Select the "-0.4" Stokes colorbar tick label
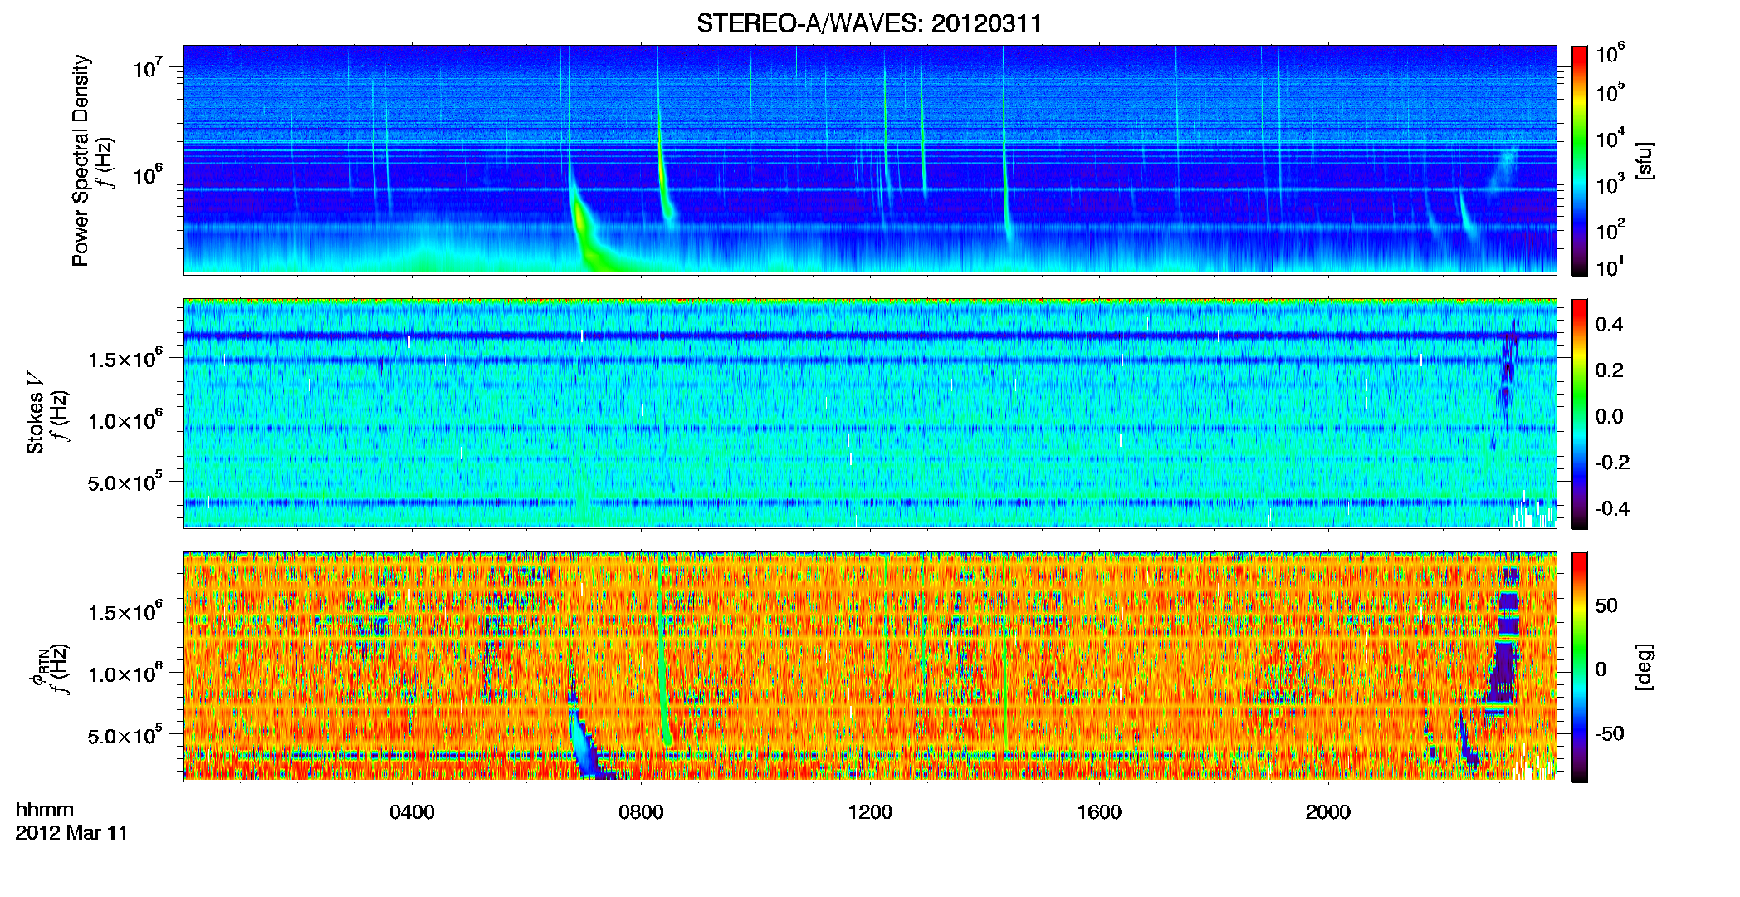1740x897 pixels. 1612,508
